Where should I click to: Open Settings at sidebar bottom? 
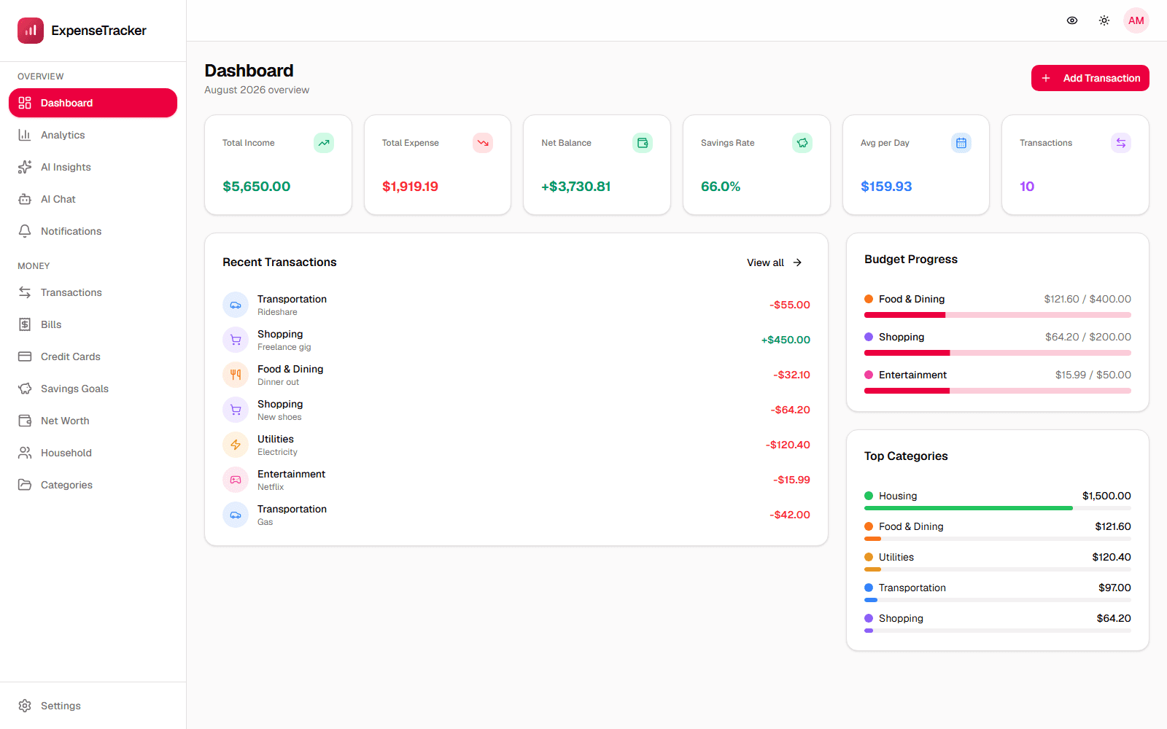click(93, 706)
